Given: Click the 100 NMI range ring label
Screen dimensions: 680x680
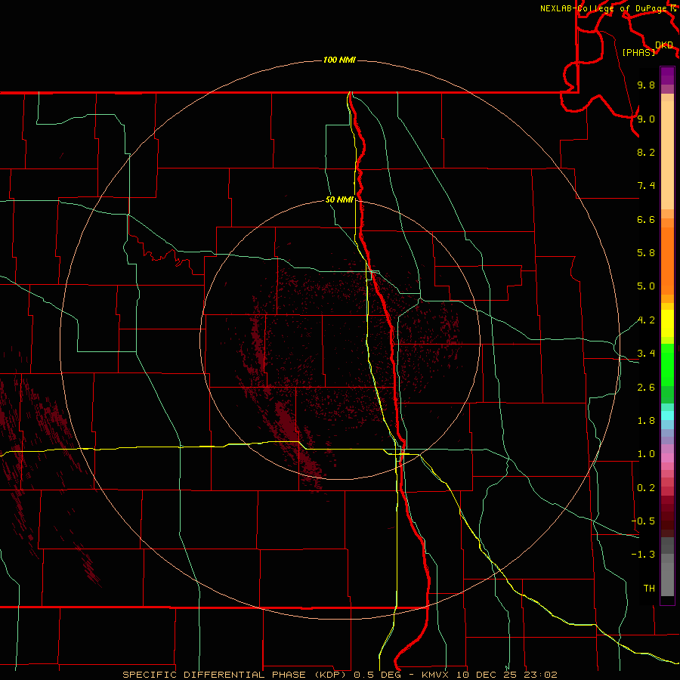Looking at the screenshot, I should pyautogui.click(x=339, y=60).
